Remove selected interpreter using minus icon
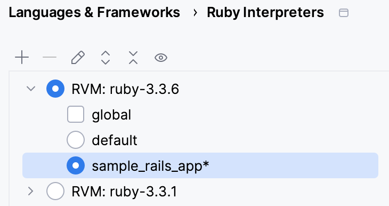The height and width of the screenshot is (206, 389). click(x=50, y=58)
